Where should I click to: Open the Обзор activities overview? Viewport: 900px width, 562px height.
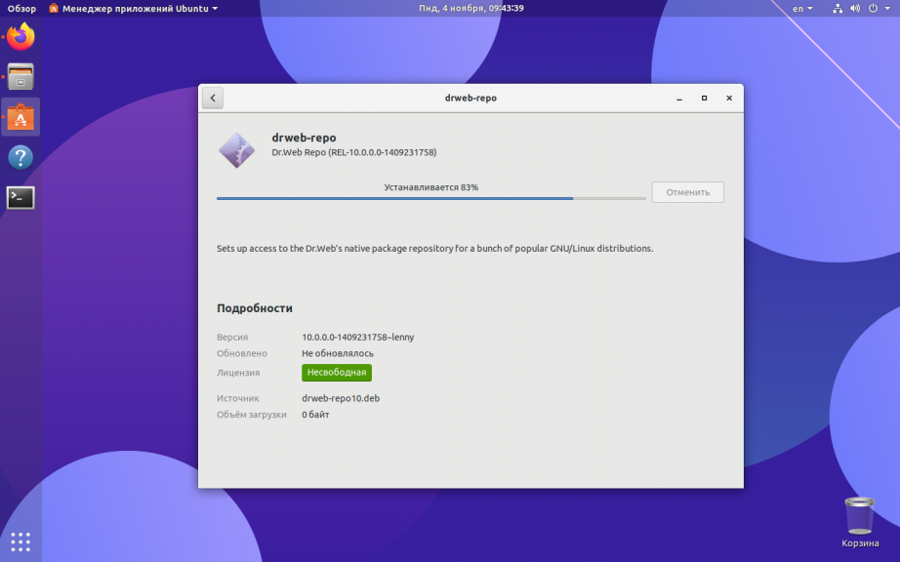tap(21, 9)
